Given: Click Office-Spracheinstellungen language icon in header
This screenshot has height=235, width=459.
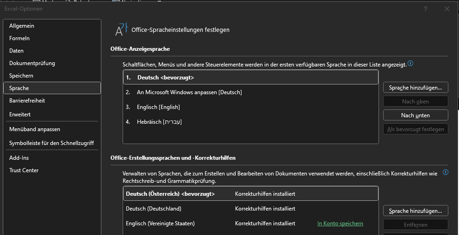Looking at the screenshot, I should tap(122, 30).
